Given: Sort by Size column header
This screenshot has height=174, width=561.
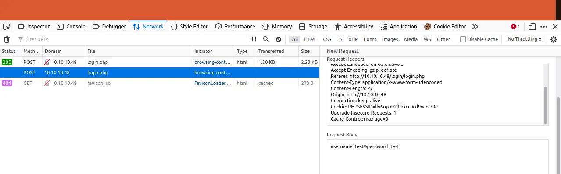Looking at the screenshot, I should pos(309,51).
